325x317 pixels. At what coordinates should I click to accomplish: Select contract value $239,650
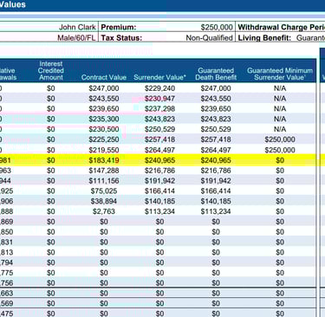pyautogui.click(x=104, y=109)
